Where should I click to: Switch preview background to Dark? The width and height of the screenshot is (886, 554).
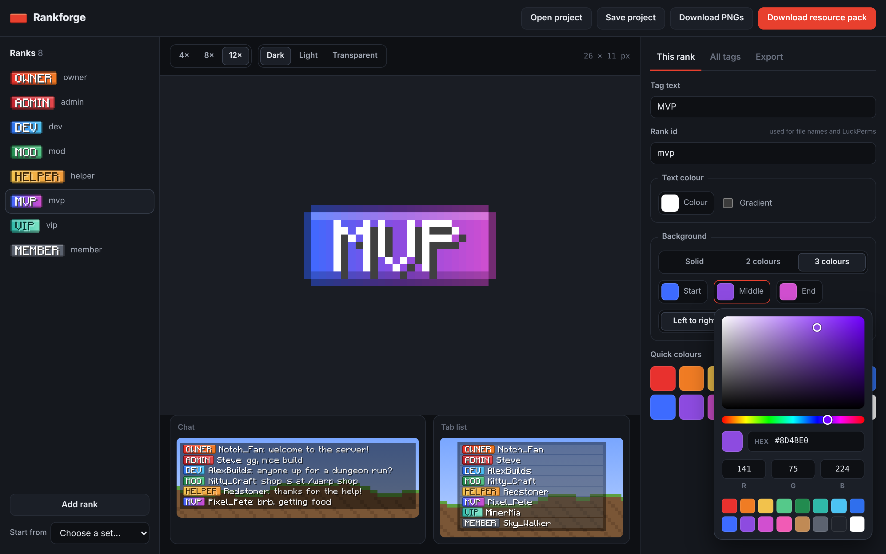[275, 55]
